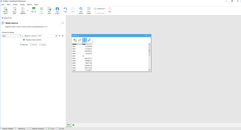
Task: Click the first 2x24 status bar entry
Action: (51, 129)
